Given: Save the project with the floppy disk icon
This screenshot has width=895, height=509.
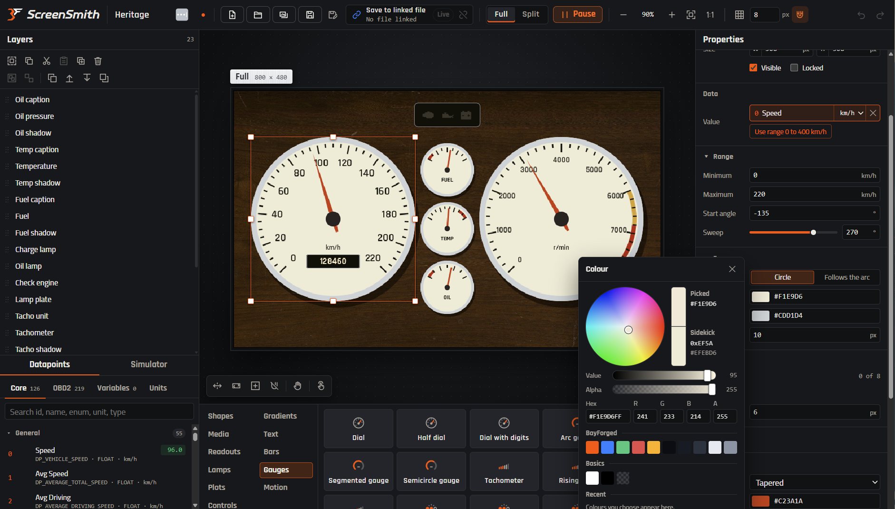Looking at the screenshot, I should pos(310,15).
